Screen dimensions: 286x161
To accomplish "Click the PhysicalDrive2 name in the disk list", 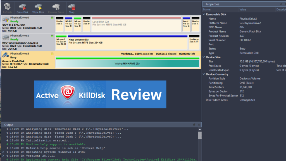I will click(20, 54).
